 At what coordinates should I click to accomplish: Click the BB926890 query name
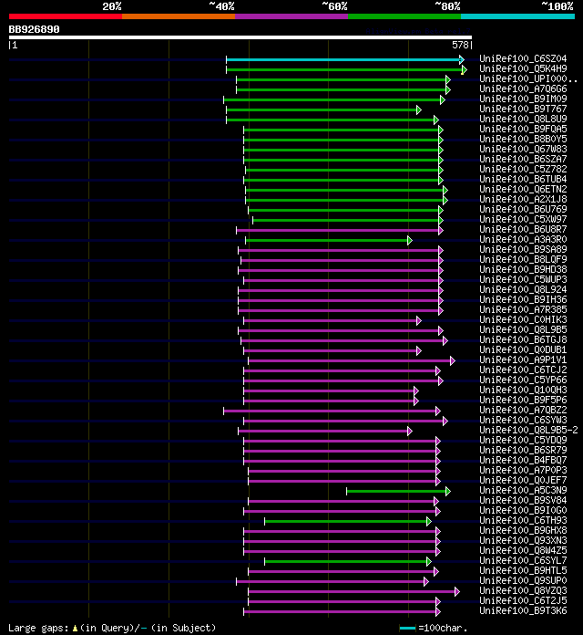point(34,29)
